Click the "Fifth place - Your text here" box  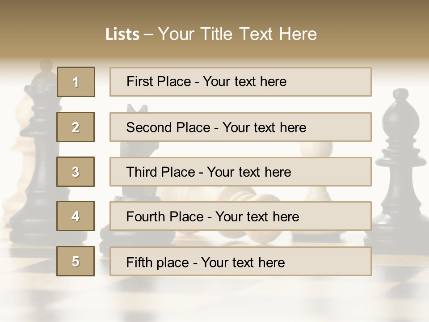coord(240,261)
